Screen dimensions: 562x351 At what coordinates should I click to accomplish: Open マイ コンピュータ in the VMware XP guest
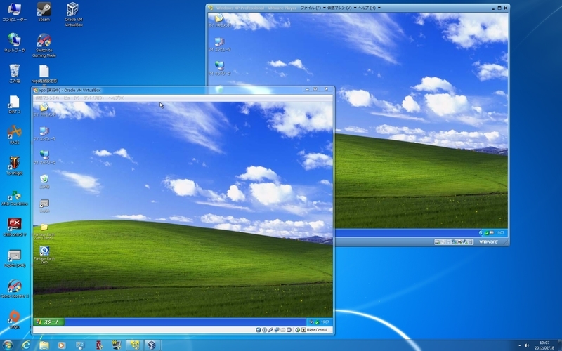(219, 44)
